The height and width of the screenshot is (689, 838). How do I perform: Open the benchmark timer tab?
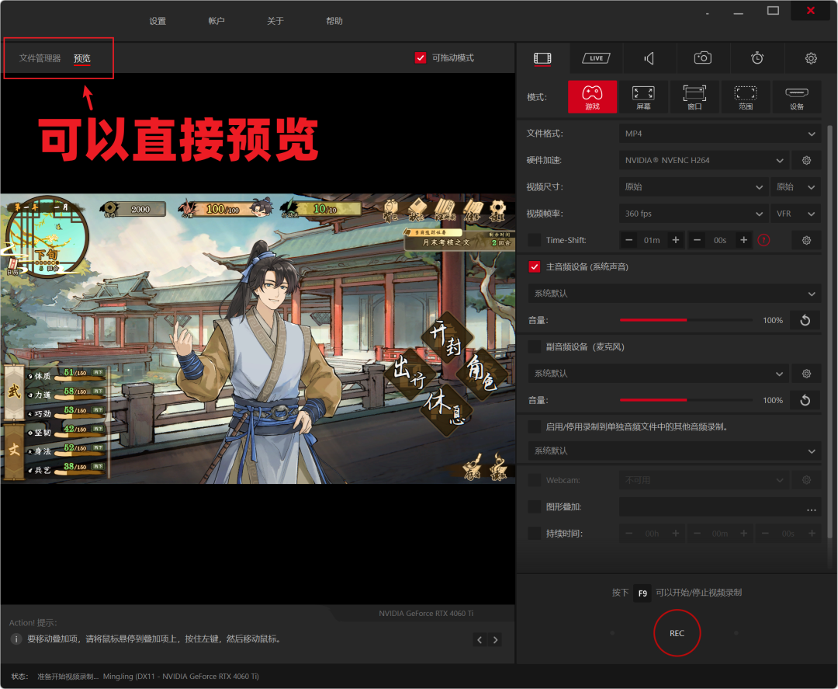(757, 57)
